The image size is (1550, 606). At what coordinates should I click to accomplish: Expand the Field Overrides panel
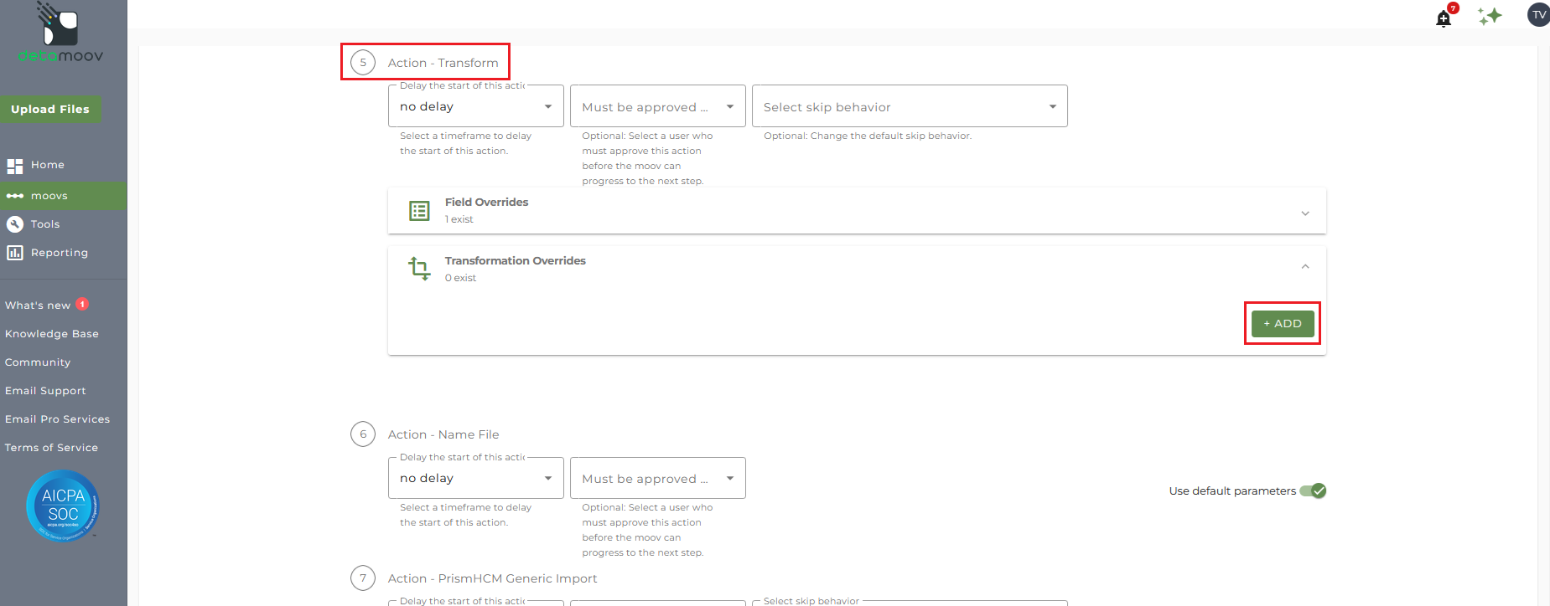(x=857, y=210)
